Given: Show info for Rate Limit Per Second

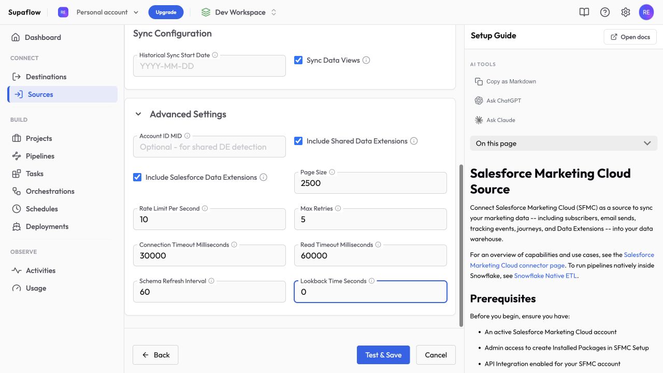Looking at the screenshot, I should point(205,208).
